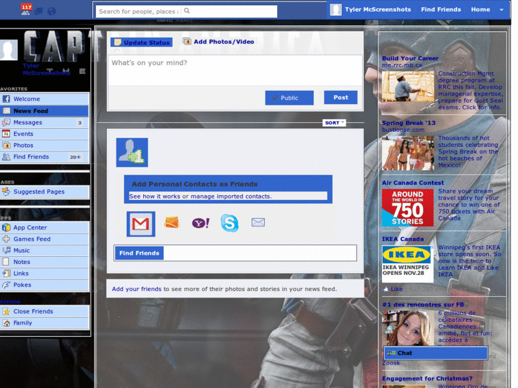Click the profile photo beside CAP banner

8,50
